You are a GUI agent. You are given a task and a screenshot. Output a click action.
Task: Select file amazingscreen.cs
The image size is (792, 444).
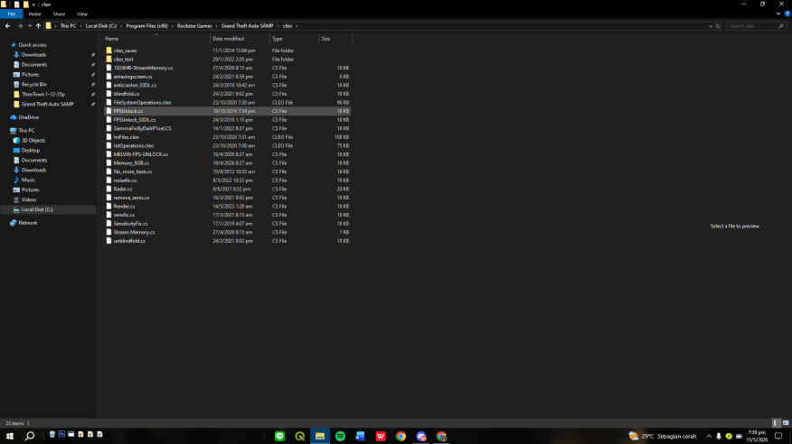point(227,77)
